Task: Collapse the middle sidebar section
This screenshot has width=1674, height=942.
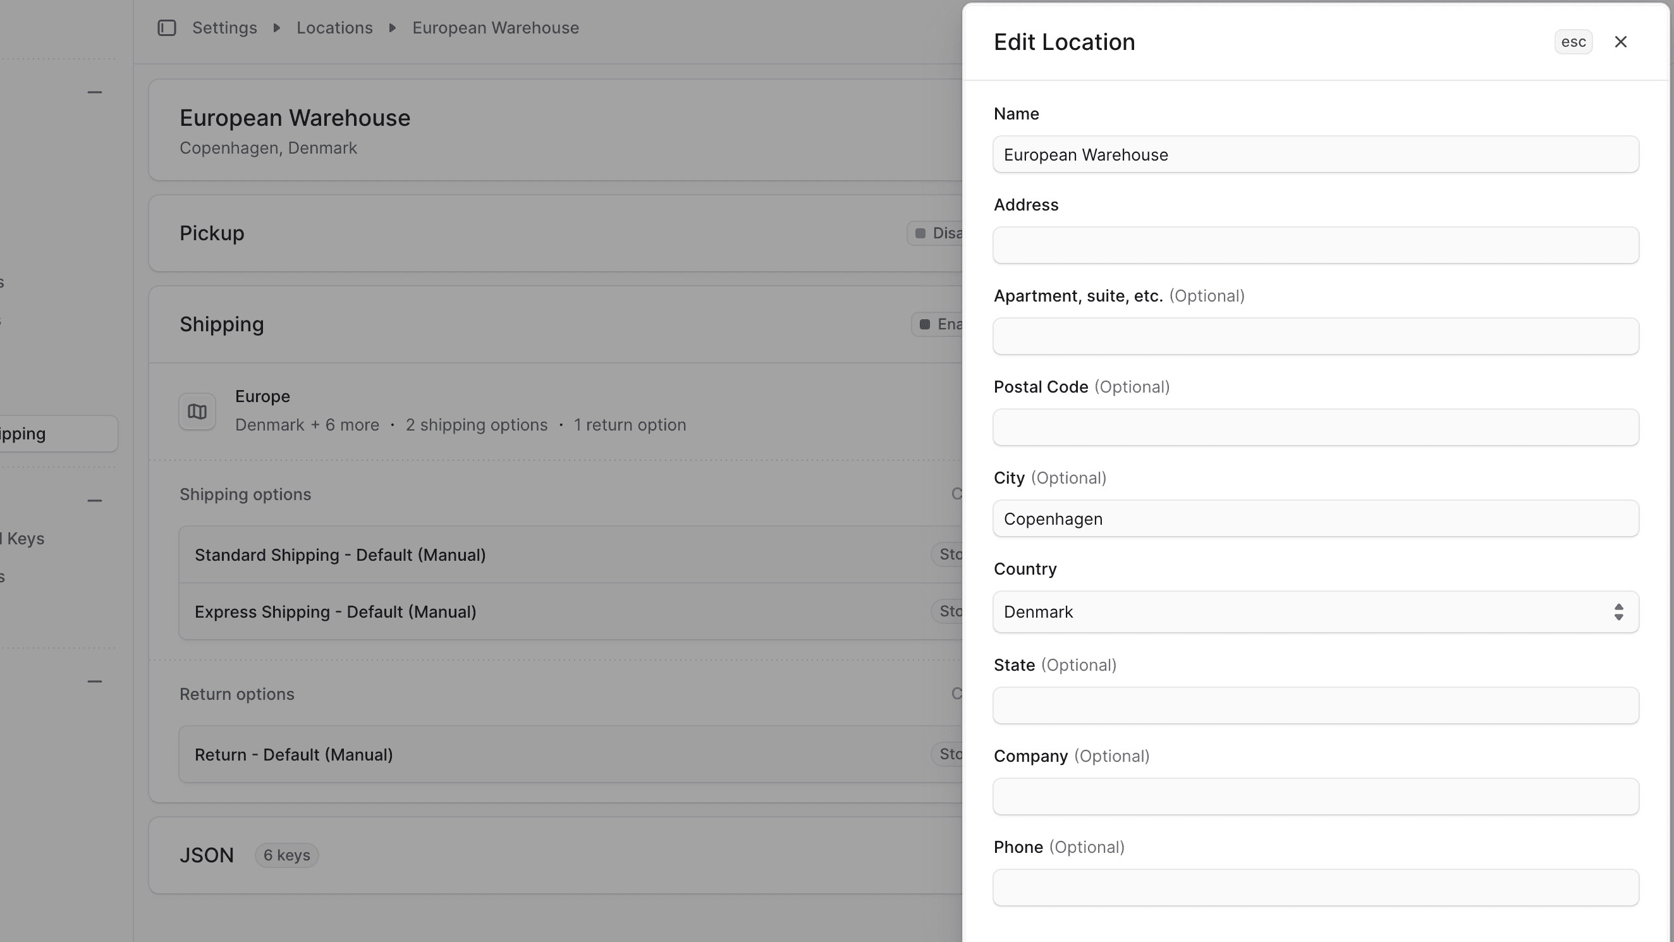Action: (x=95, y=501)
